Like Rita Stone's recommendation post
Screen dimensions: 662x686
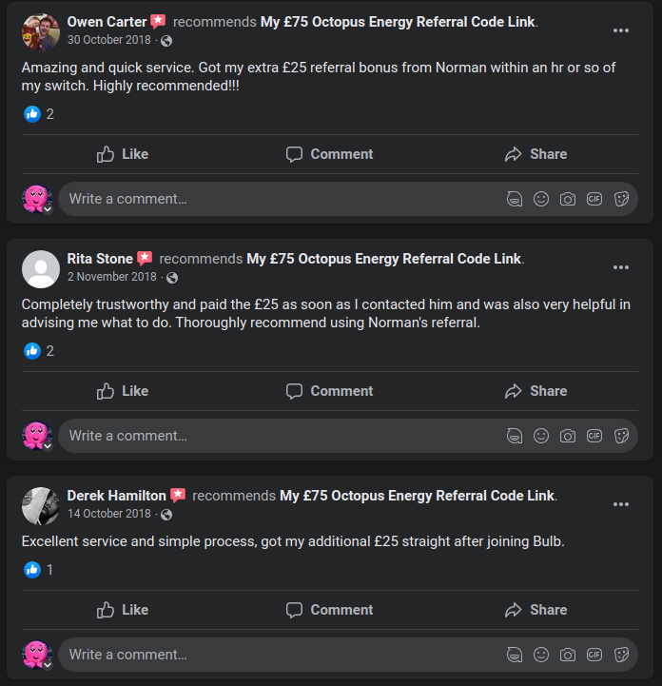click(123, 391)
